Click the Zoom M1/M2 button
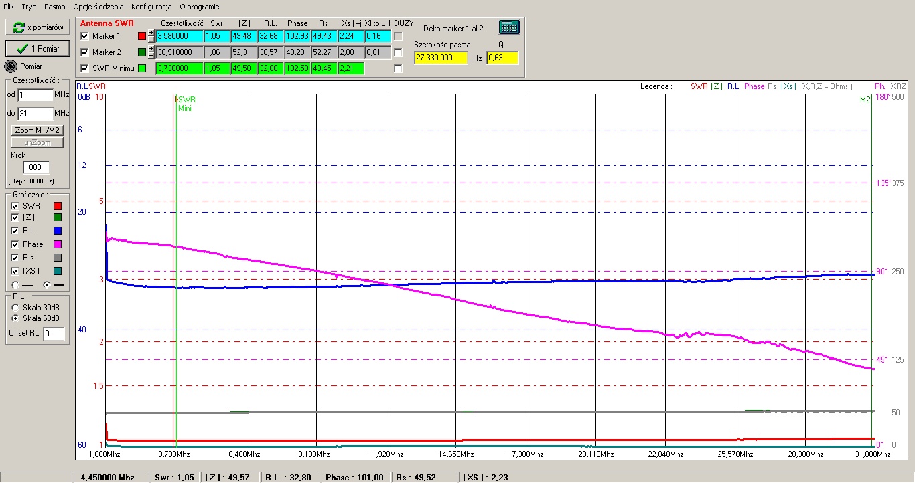 [x=38, y=130]
